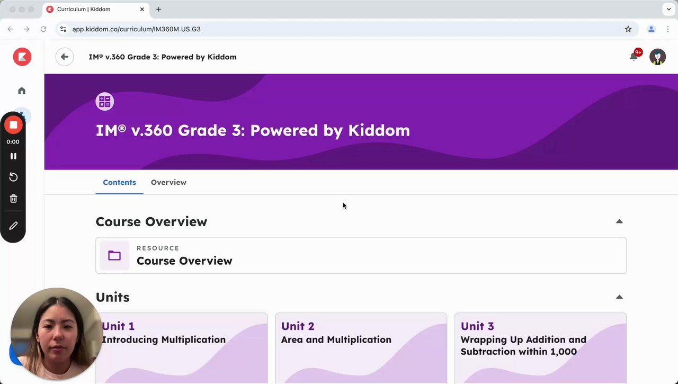This screenshot has height=384, width=678.
Task: Collapse the Course Overview section
Action: (x=619, y=221)
